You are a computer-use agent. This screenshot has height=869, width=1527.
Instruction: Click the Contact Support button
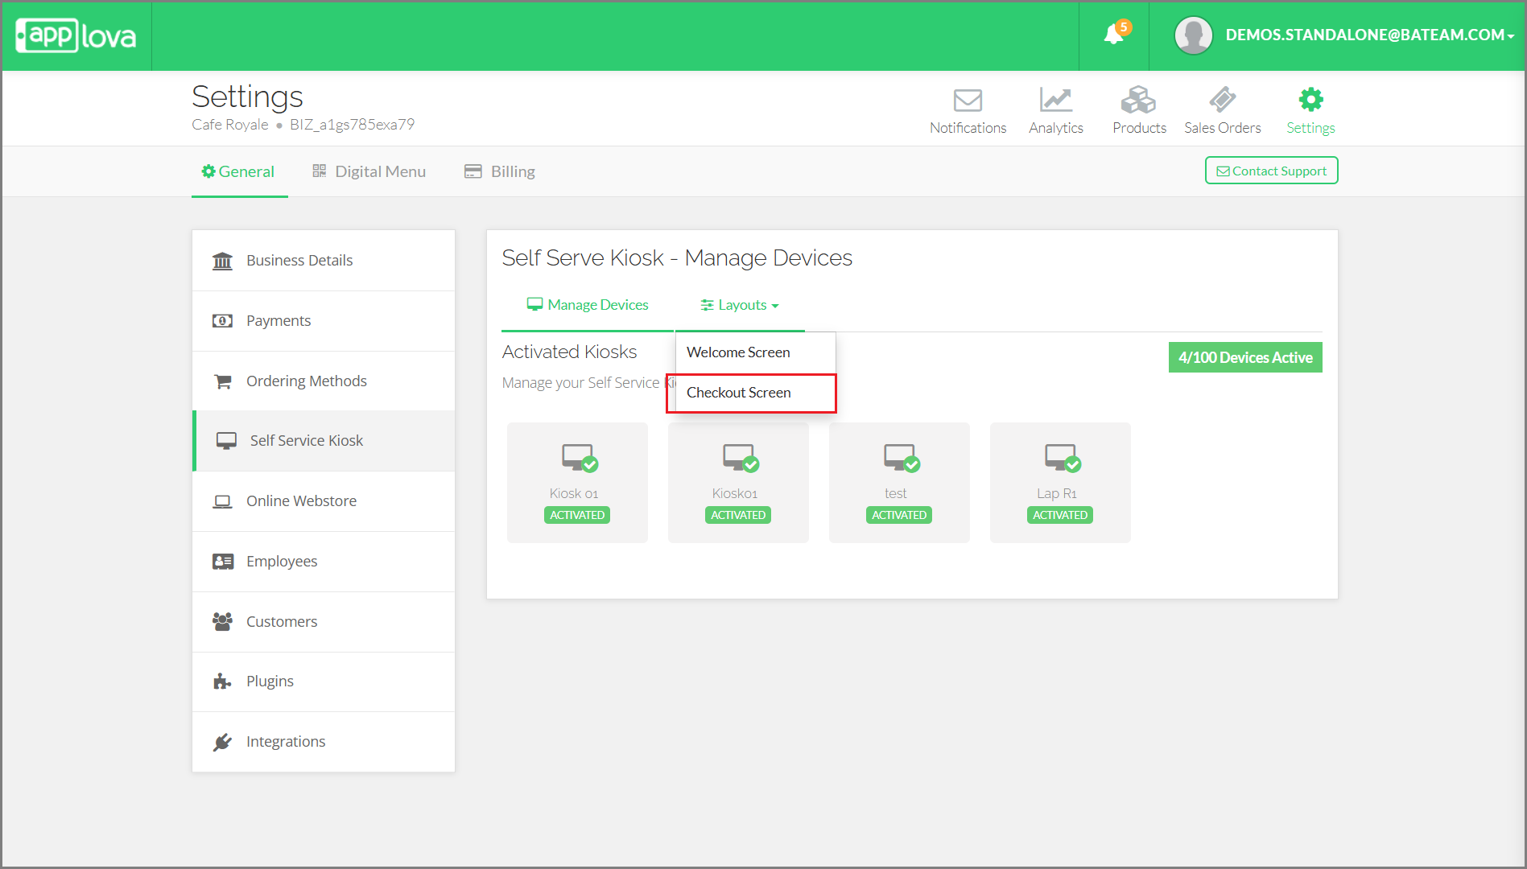1271,171
